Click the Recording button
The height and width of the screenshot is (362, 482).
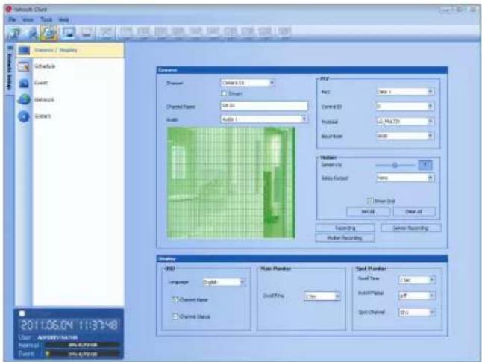click(x=345, y=228)
